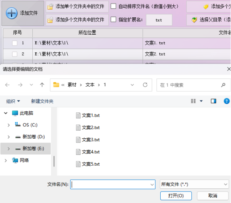Go up one folder level
This screenshot has width=231, height=203.
coord(42,85)
